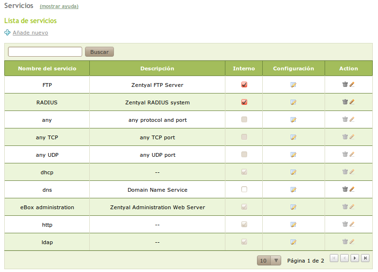Screen dimensions: 378x272
Task: Open configuration for the RADIUS service
Action: (x=293, y=102)
